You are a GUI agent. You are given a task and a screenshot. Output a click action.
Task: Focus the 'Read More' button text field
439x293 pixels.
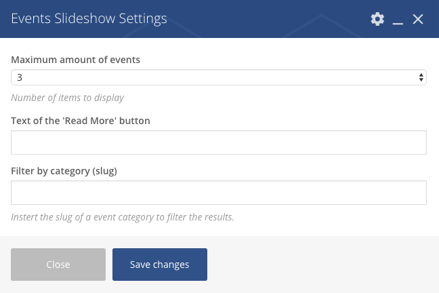pyautogui.click(x=219, y=142)
